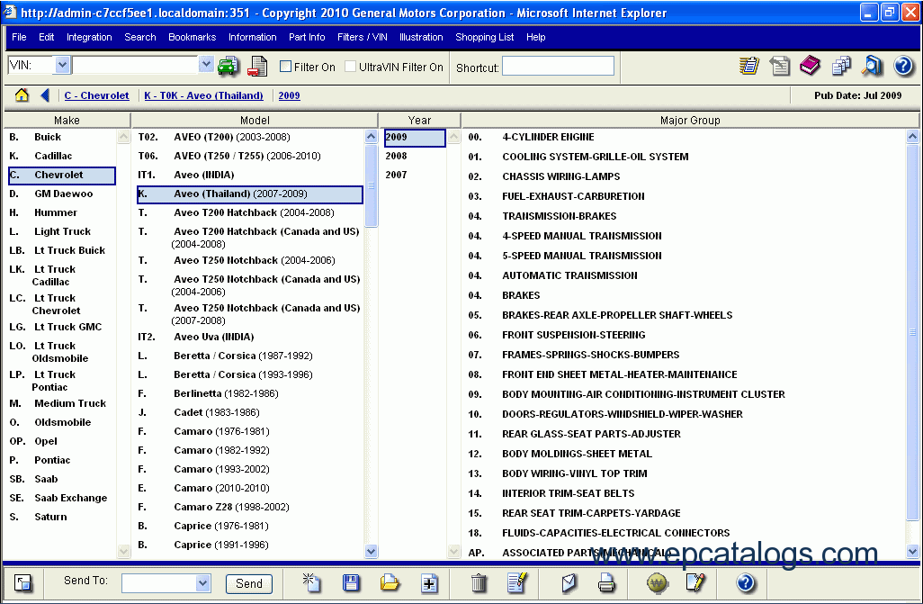Enable the Filter On checkbox
This screenshot has height=604, width=923.
285,67
